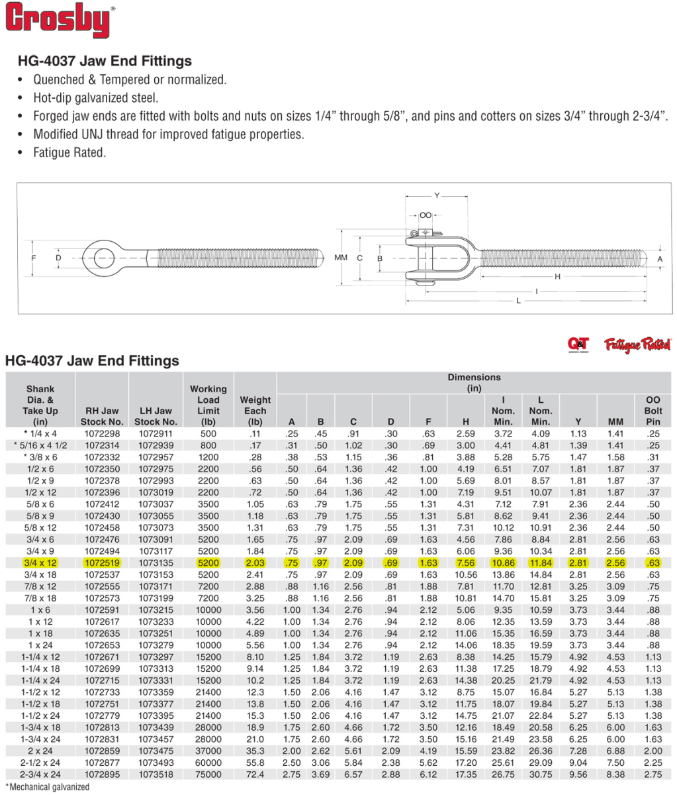The image size is (677, 795).
Task: Click the RH Jaw Stock No. header
Action: point(102,416)
